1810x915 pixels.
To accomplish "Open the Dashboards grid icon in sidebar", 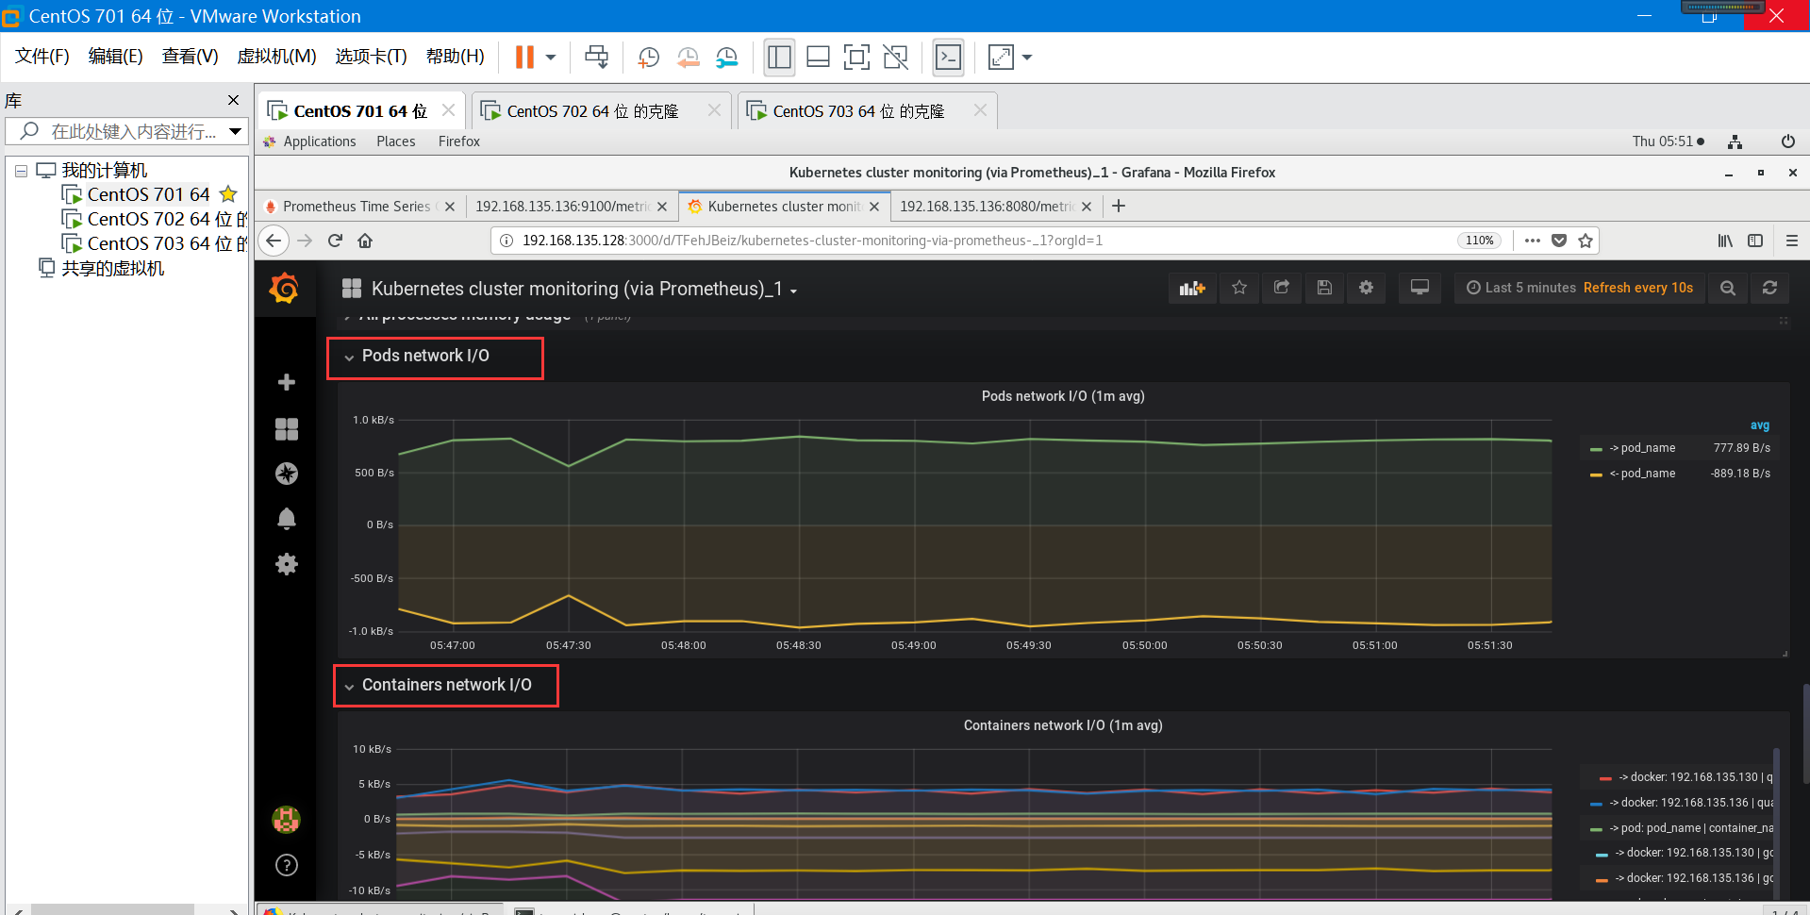I will pos(287,429).
